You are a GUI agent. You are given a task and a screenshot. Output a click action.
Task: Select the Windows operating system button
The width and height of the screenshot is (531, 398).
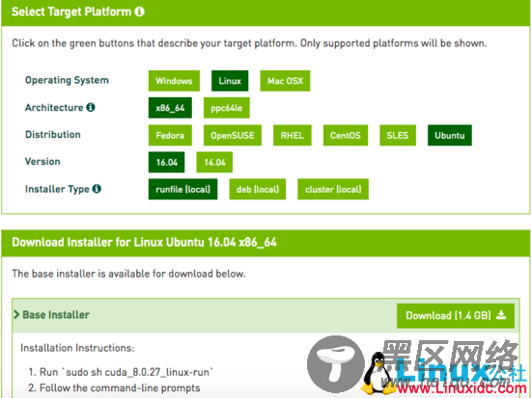point(174,81)
